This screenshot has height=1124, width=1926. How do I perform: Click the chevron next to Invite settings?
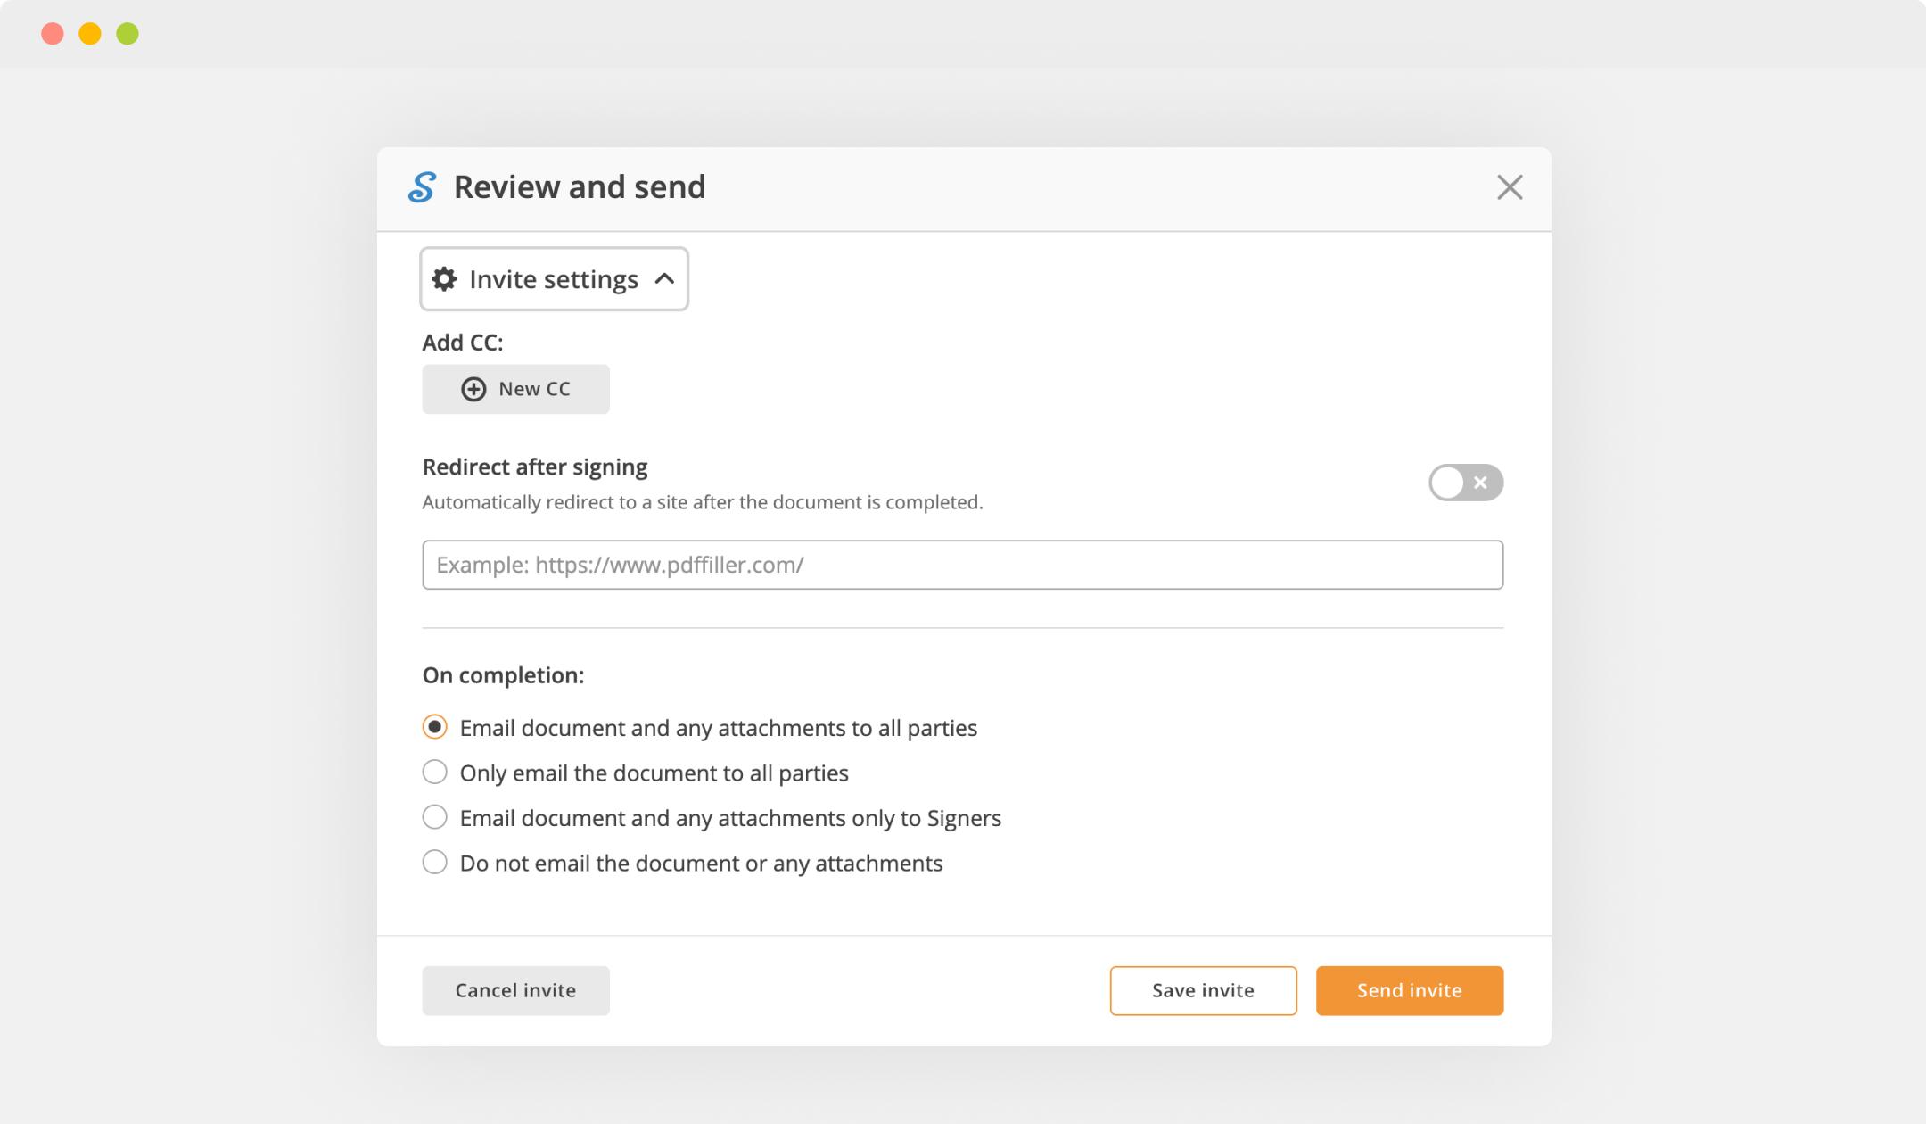coord(663,278)
